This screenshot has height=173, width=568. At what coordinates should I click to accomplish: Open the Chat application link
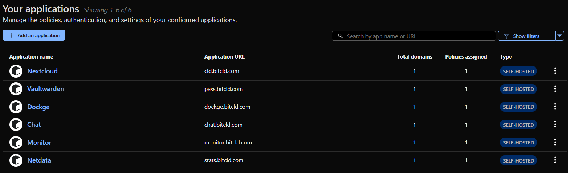(34, 125)
